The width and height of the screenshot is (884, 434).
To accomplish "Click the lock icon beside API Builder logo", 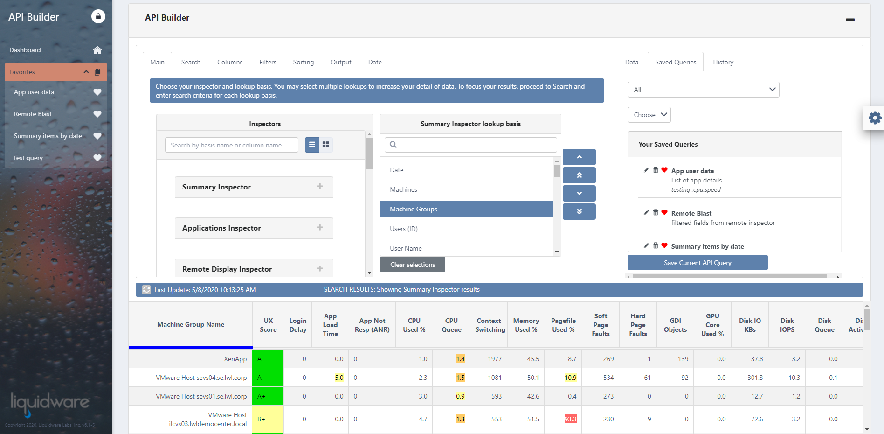I will 98,16.
